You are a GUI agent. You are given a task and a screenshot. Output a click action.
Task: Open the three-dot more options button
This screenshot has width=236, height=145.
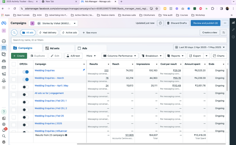[225, 23]
